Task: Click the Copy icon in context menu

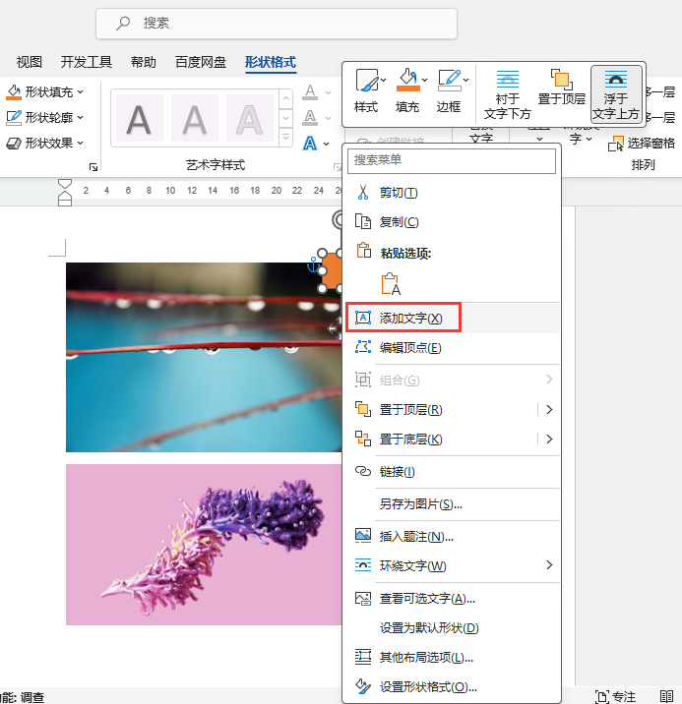Action: (363, 222)
